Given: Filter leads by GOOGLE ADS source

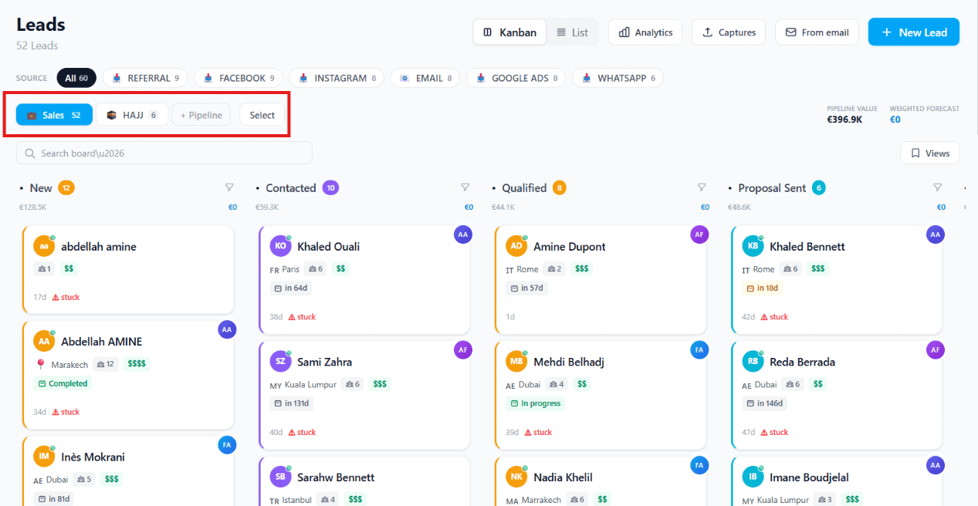Looking at the screenshot, I should click(516, 78).
